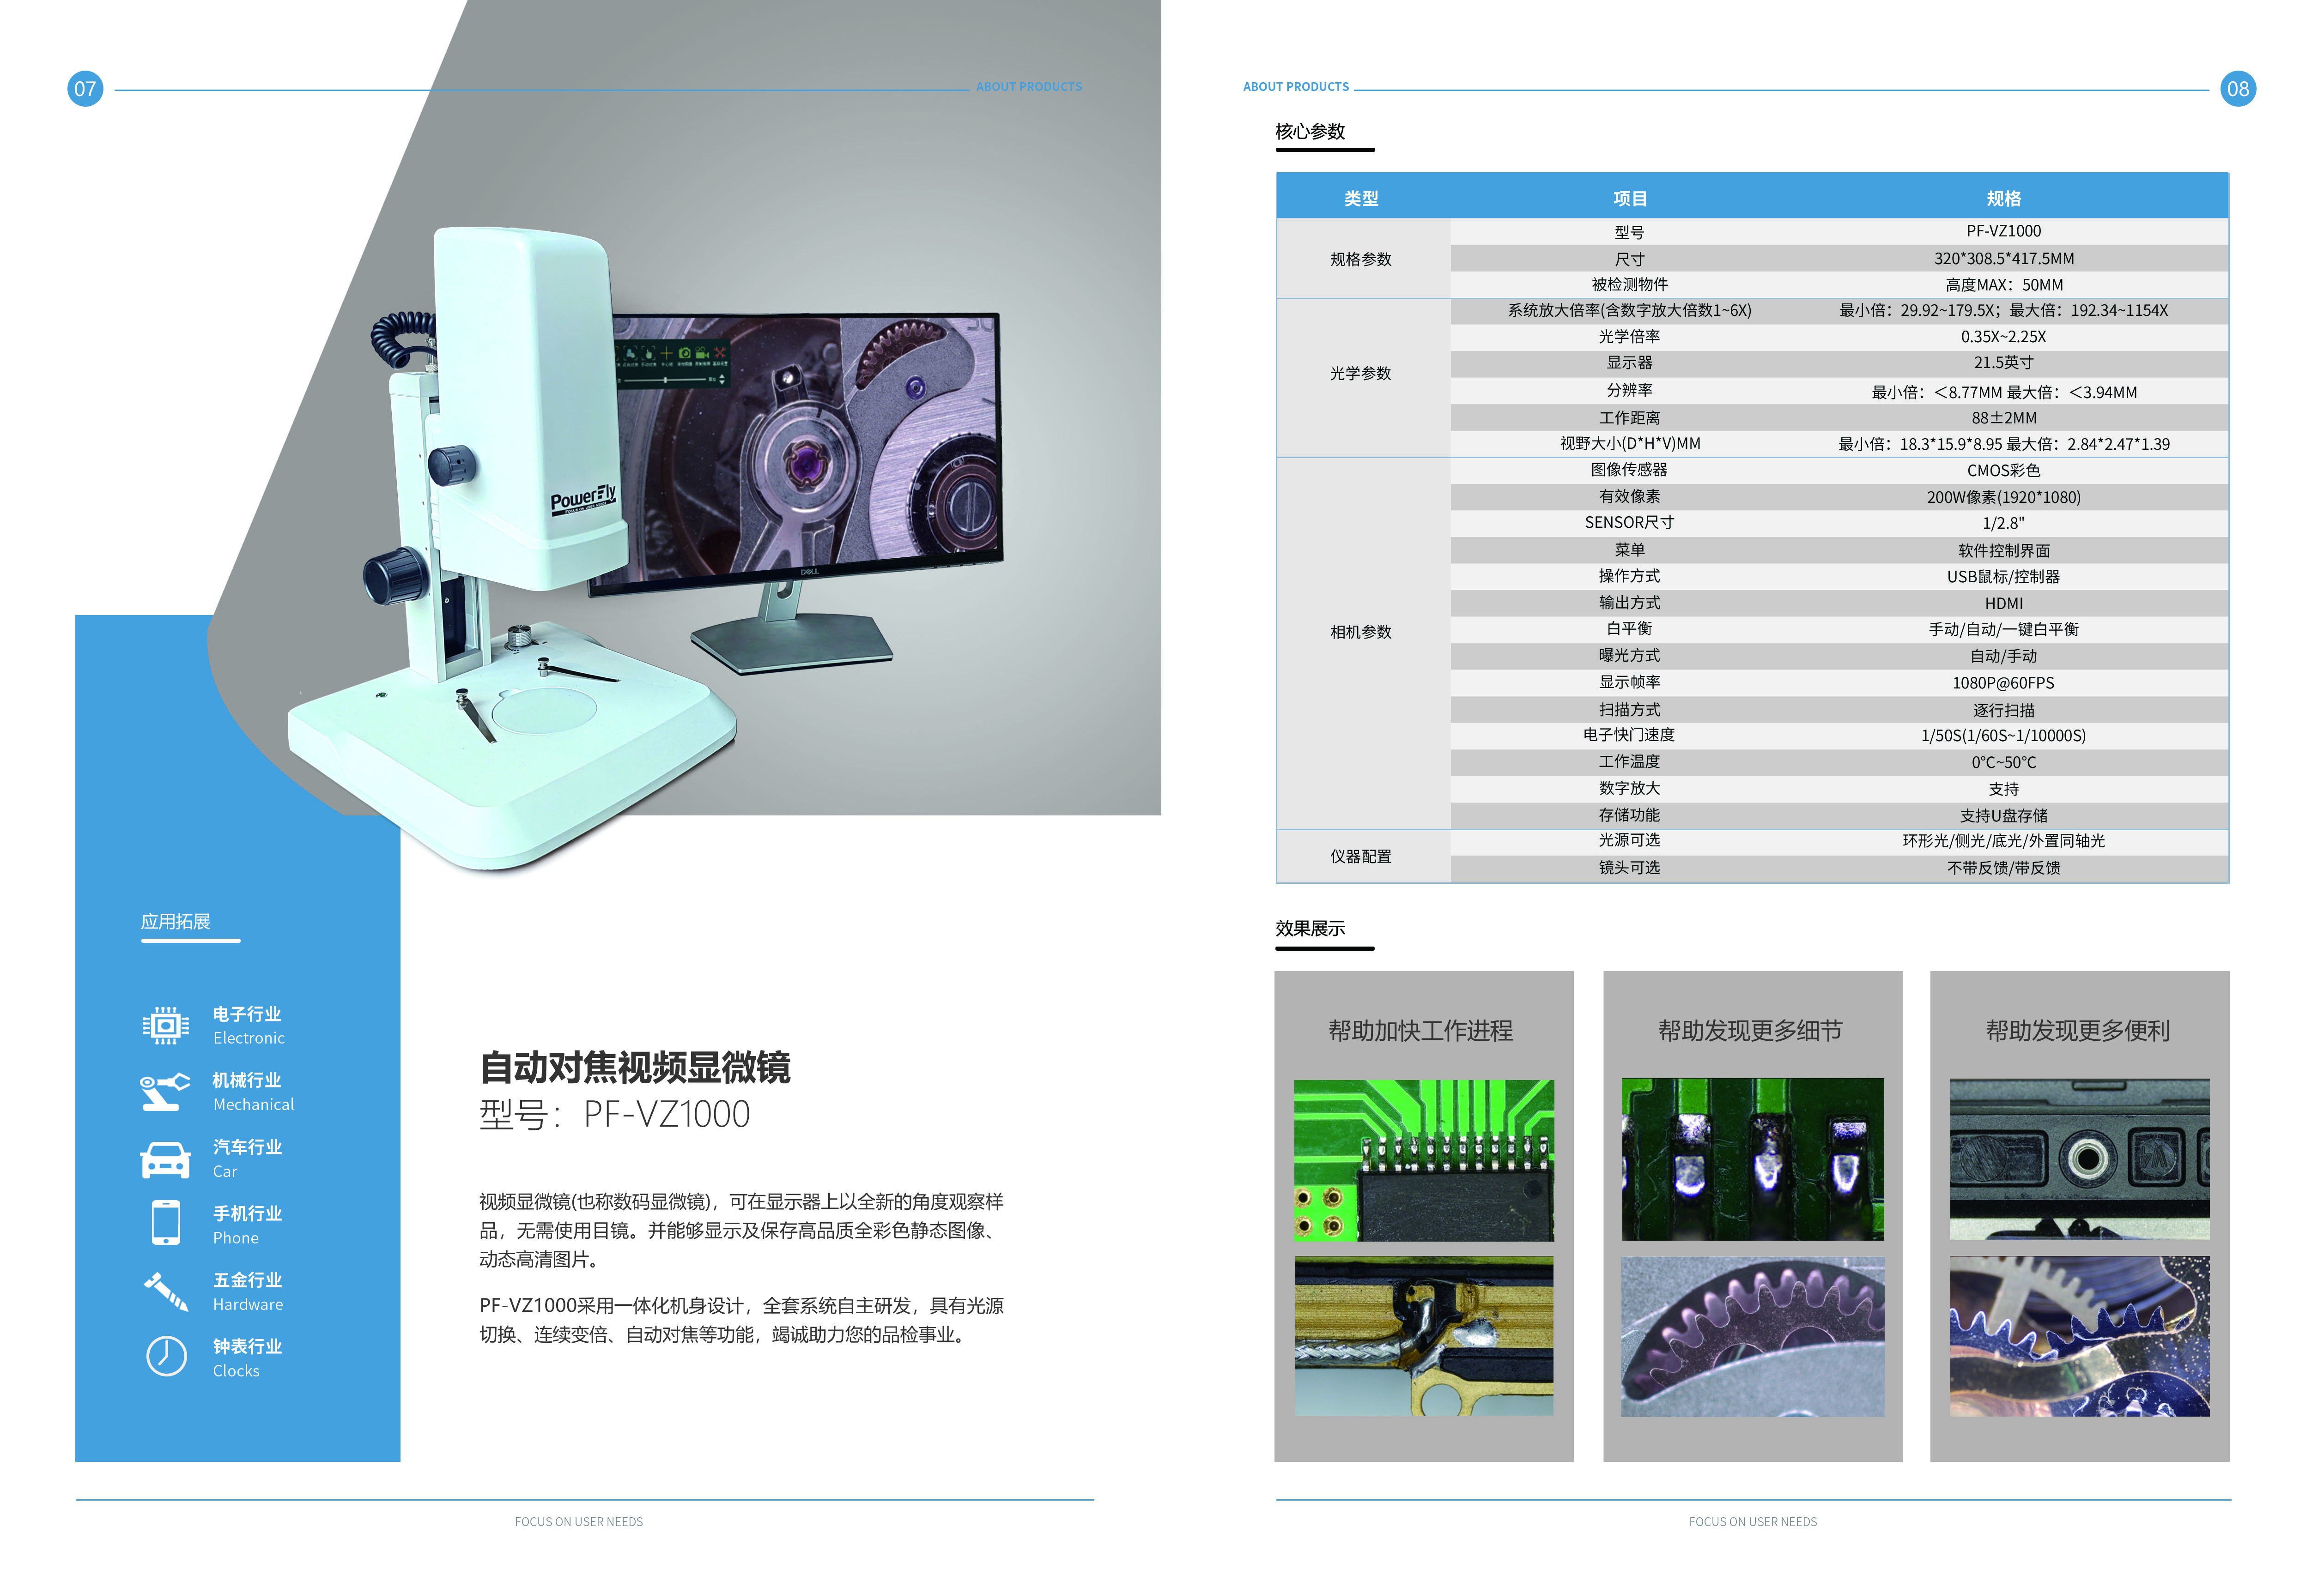Click the 效果展示 section heading
This screenshot has height=1587, width=2324.
click(1310, 929)
